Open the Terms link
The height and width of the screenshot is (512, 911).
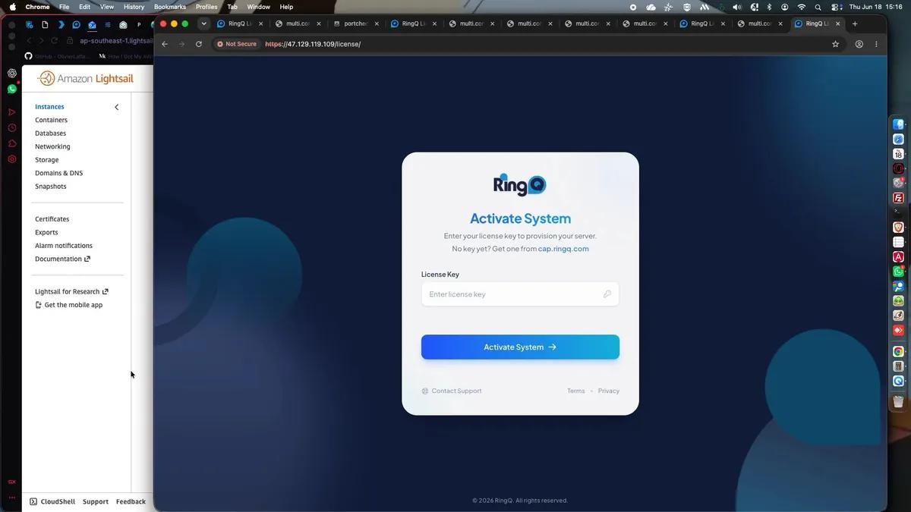coord(576,391)
